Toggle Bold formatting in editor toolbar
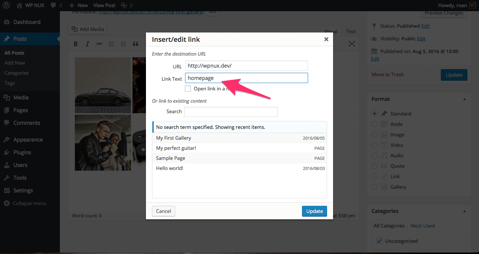 coord(76,44)
